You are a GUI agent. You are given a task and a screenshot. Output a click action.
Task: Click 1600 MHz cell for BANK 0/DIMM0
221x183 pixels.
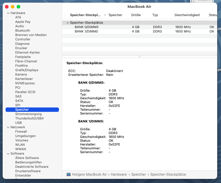(183, 27)
